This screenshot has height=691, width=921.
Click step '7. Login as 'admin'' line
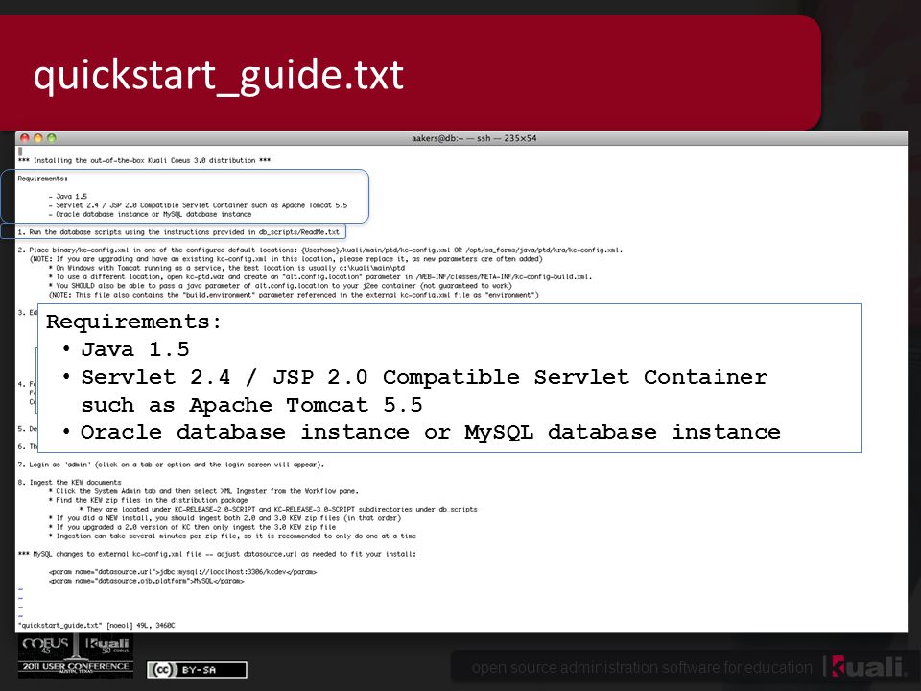pyautogui.click(x=171, y=465)
